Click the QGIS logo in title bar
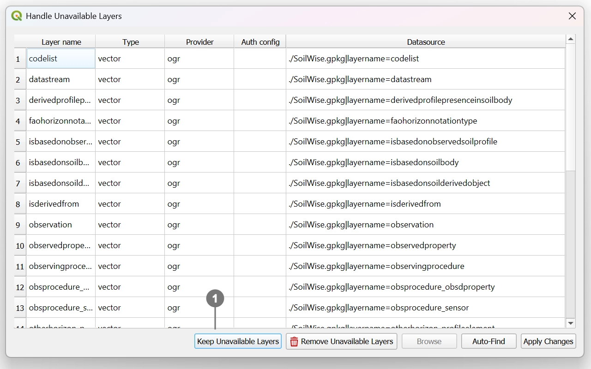The height and width of the screenshot is (369, 591). tap(17, 16)
